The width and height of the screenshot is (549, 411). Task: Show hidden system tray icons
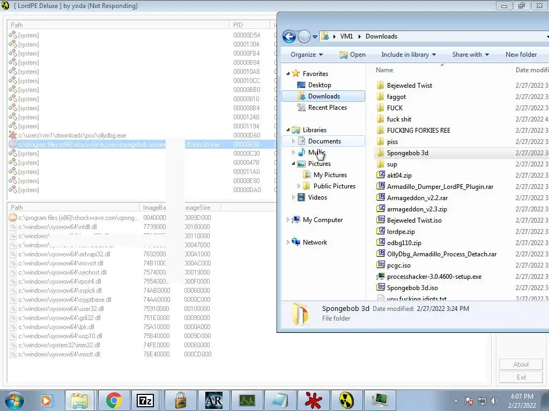tap(456, 401)
